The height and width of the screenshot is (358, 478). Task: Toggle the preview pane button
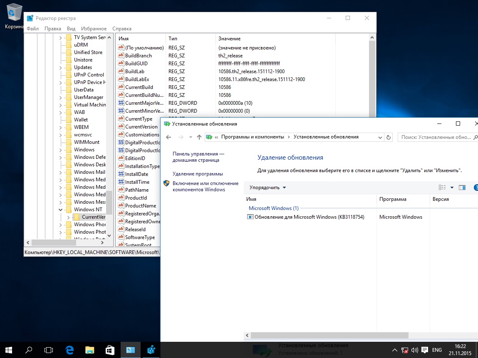click(462, 188)
